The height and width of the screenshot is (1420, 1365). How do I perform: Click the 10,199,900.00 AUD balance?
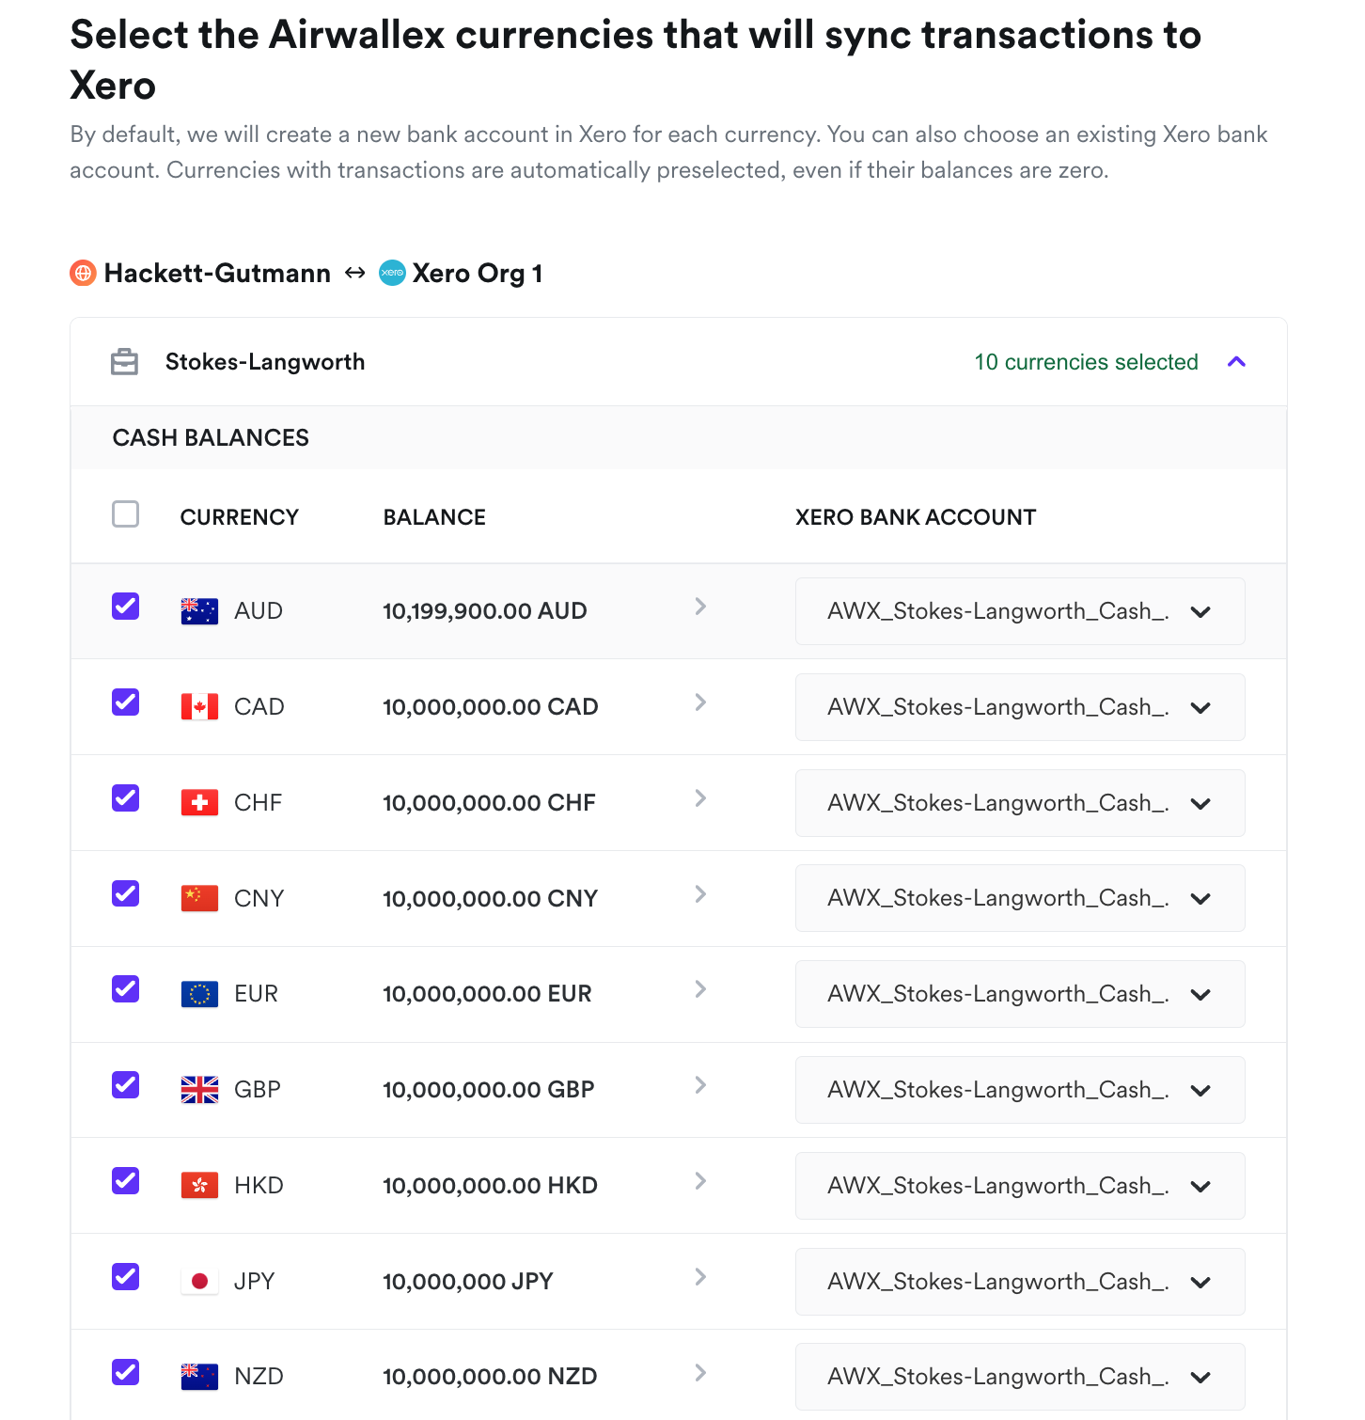[x=485, y=611]
